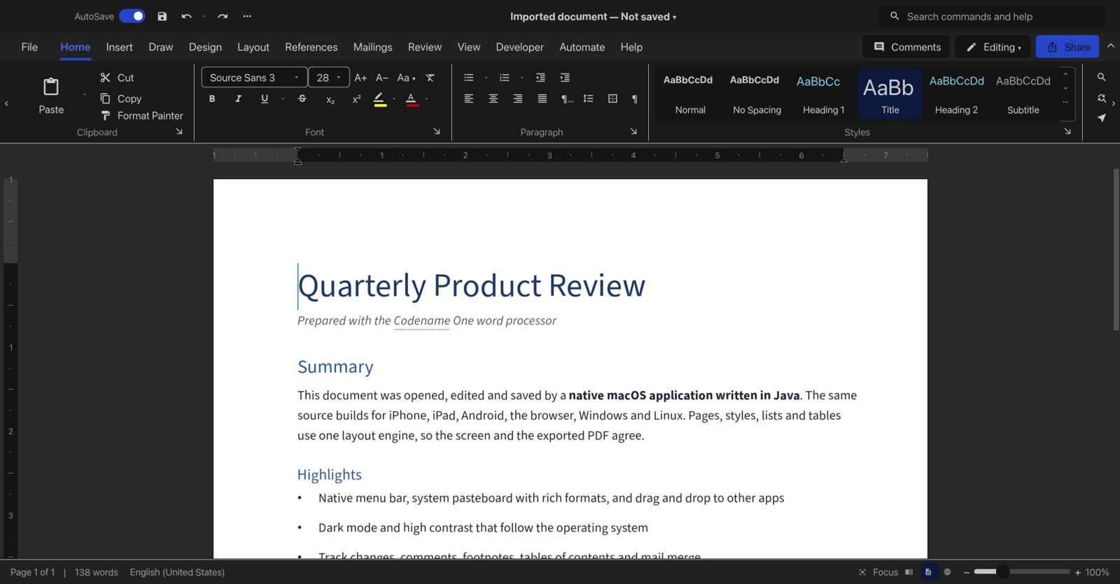The image size is (1120, 584).
Task: Switch to Read Mode view icon
Action: click(x=909, y=572)
